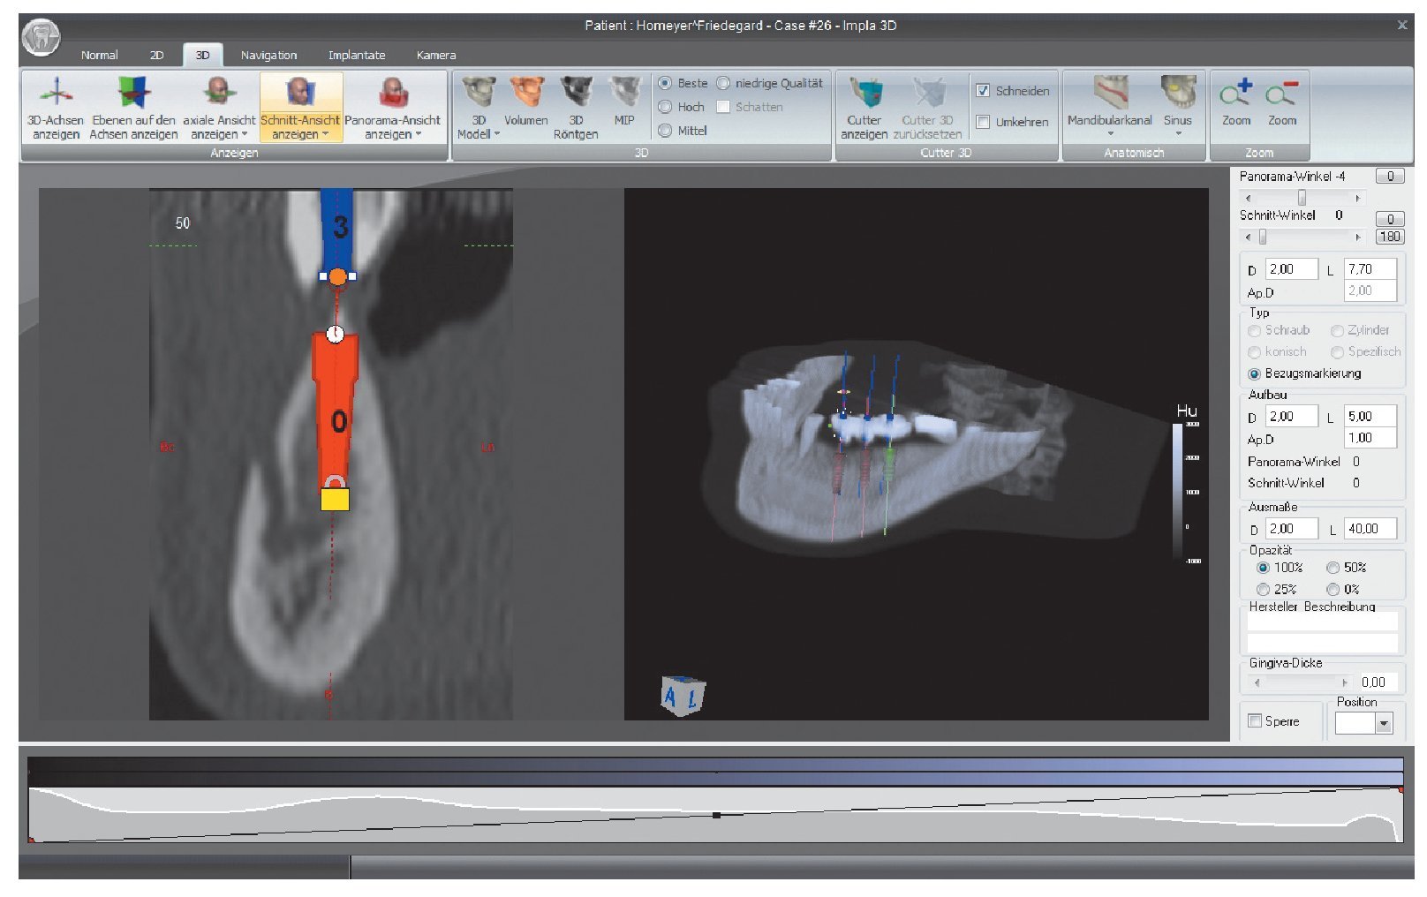1427x897 pixels.
Task: Click the Zoom out magnifier icon
Action: pos(1282,93)
